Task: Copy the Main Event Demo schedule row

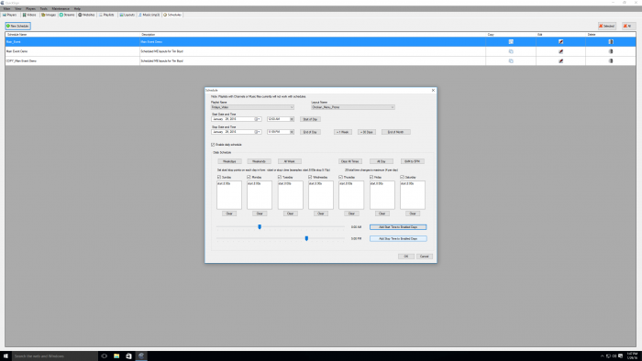Action: 511,51
